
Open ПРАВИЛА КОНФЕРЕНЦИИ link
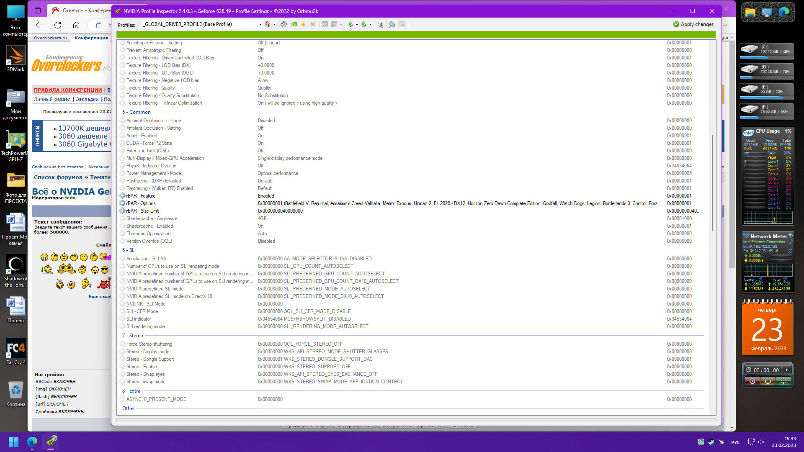pos(68,90)
